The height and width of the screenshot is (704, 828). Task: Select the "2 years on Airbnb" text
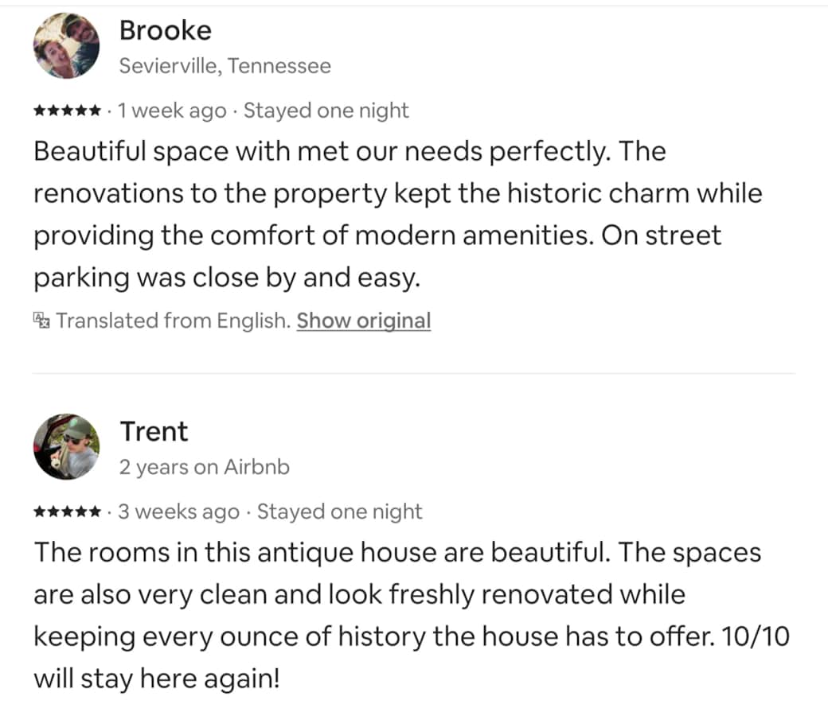coord(205,467)
